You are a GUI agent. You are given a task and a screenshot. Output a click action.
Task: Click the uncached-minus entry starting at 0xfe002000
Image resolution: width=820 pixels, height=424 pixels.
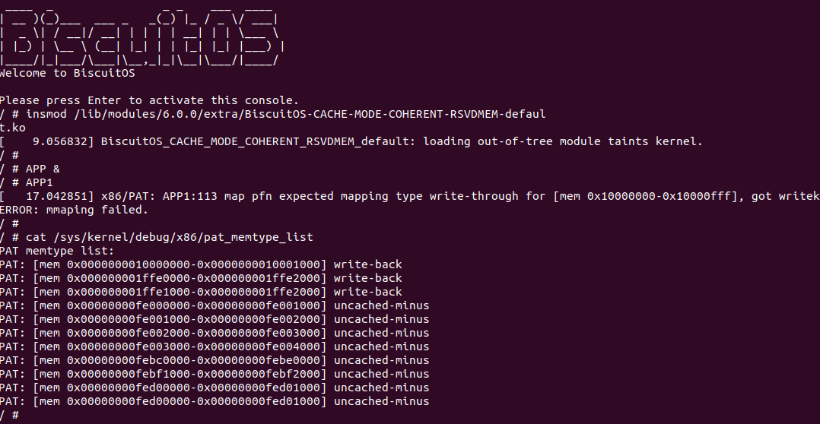pos(215,333)
